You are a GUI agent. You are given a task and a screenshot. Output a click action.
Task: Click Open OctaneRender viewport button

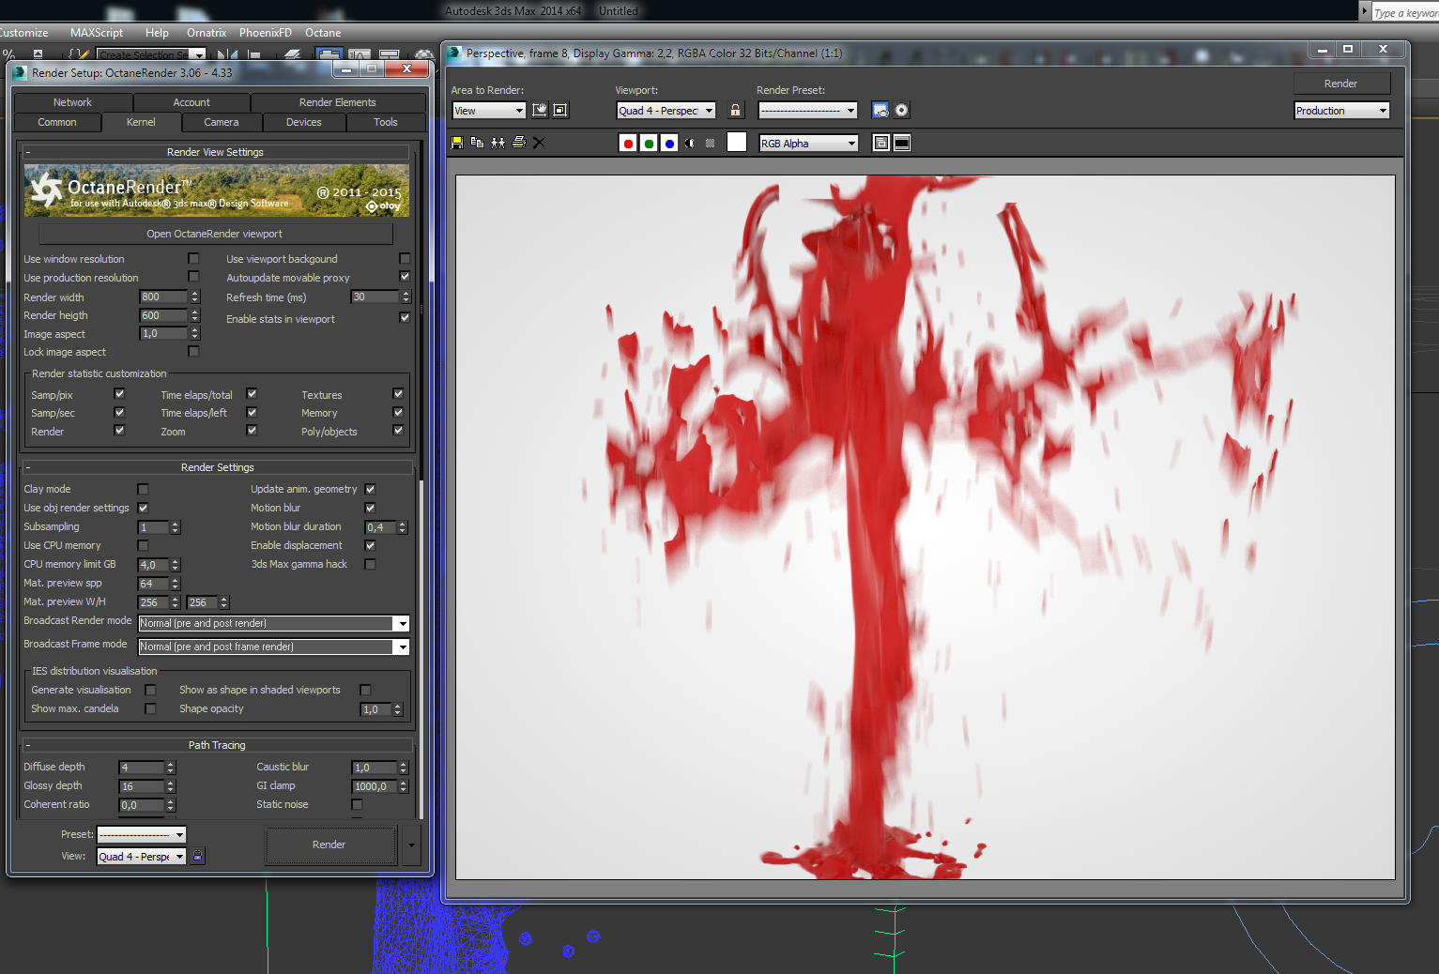coord(215,234)
